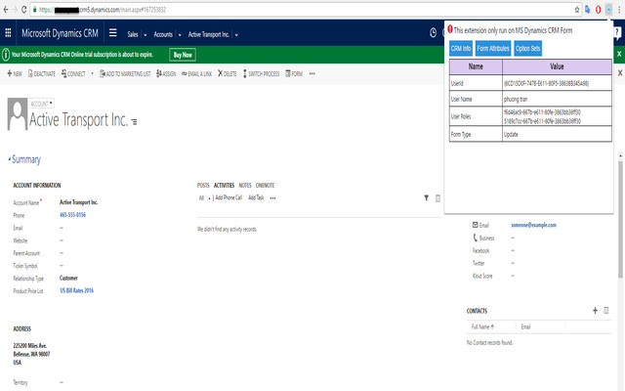
Task: Filter activities with the funnel icon
Action: point(426,197)
